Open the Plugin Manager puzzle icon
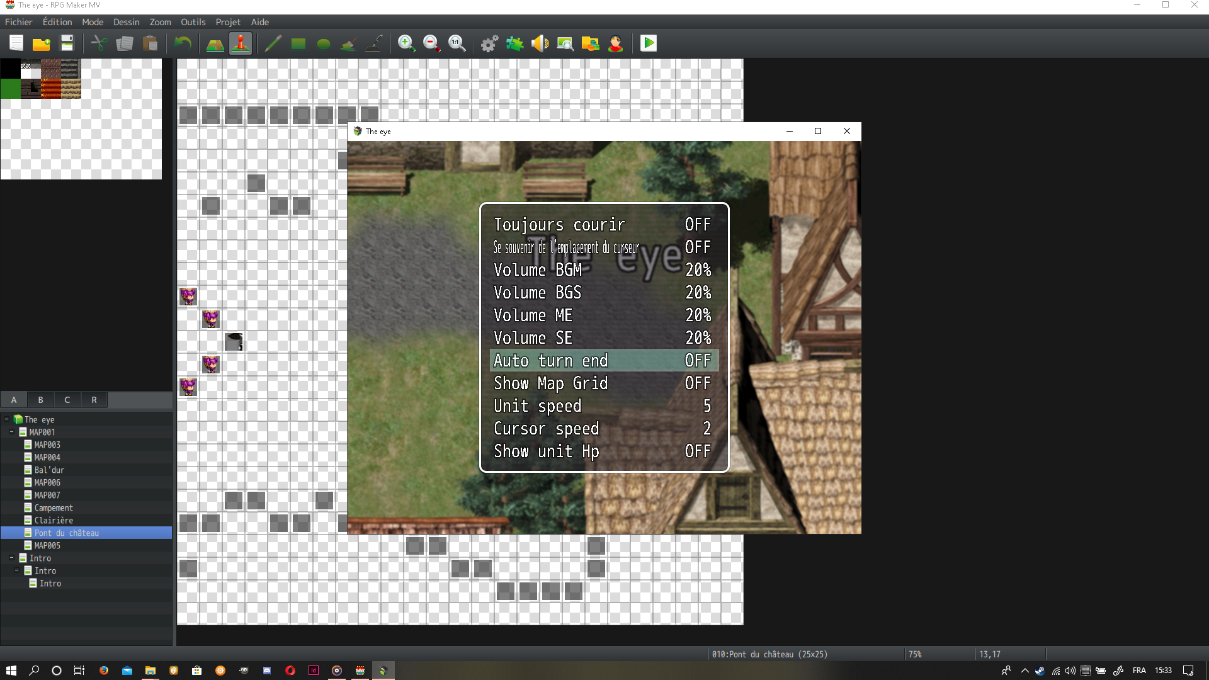1209x680 pixels. (515, 43)
